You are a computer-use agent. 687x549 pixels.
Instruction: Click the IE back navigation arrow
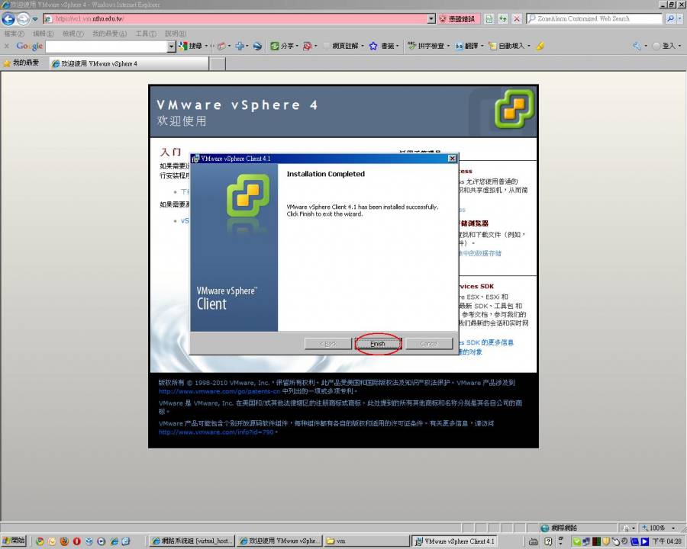click(x=8, y=18)
